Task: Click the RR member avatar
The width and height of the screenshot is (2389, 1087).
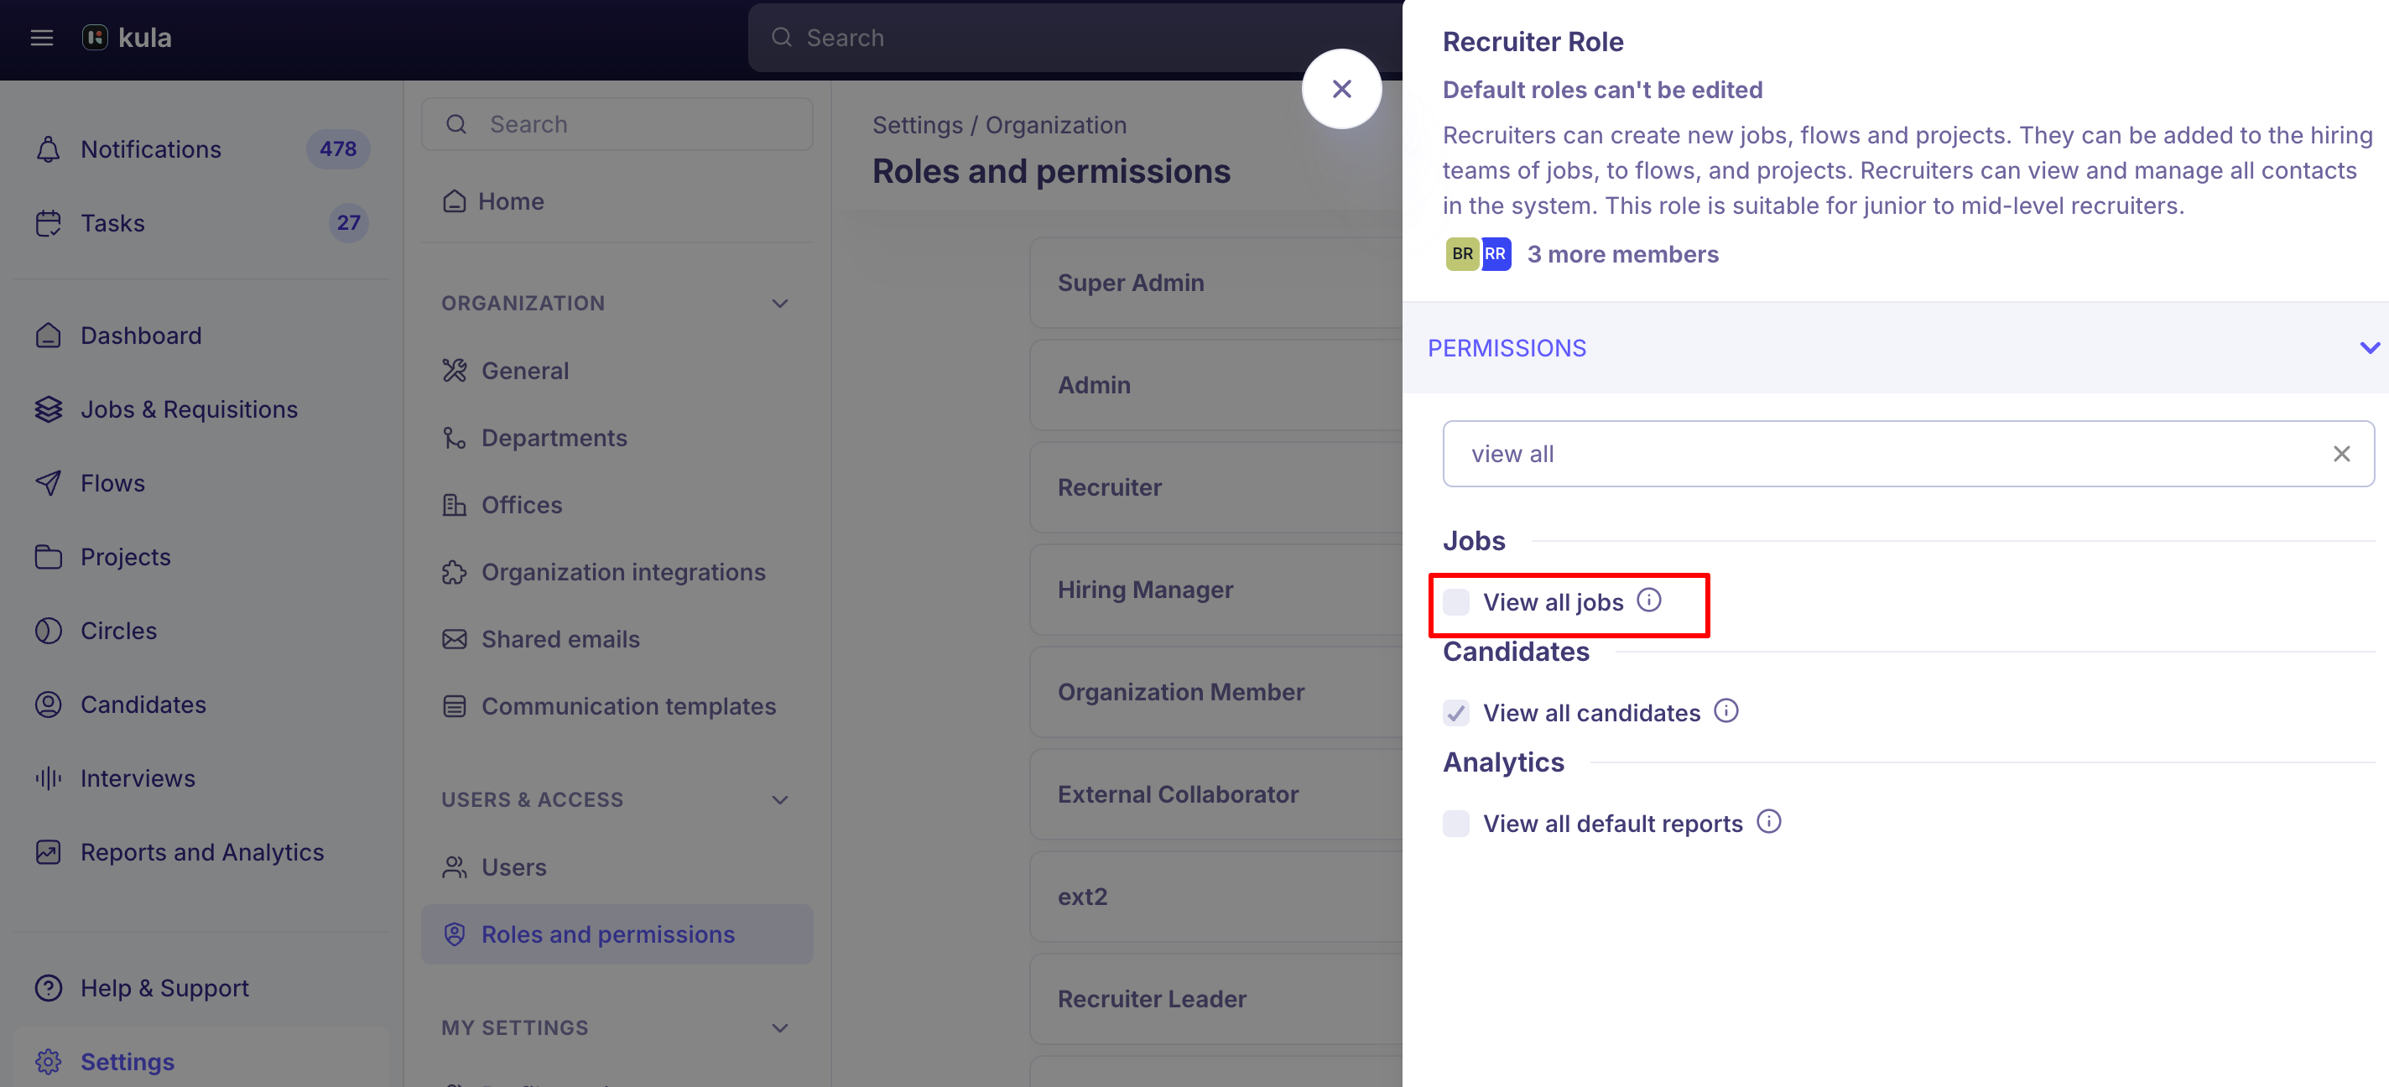Action: click(x=1496, y=254)
